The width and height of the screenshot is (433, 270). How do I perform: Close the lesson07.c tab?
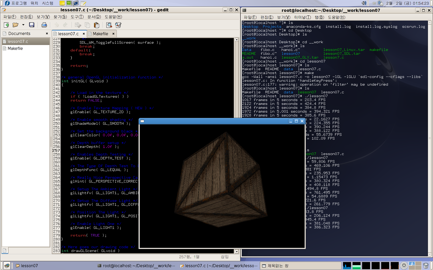click(84, 34)
